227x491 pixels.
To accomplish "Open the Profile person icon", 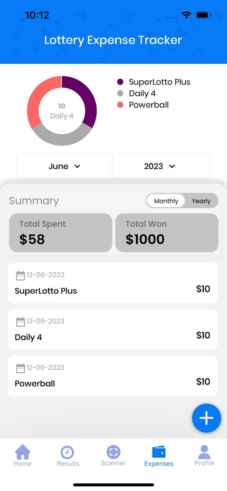I will [x=204, y=452].
